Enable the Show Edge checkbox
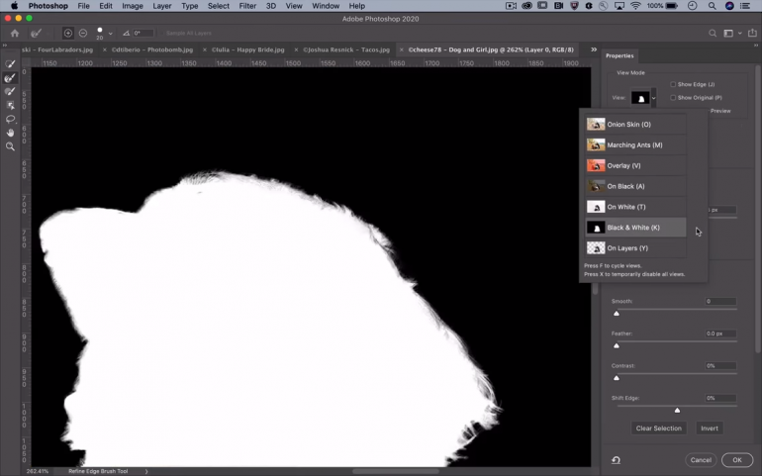The image size is (762, 476). (x=673, y=84)
